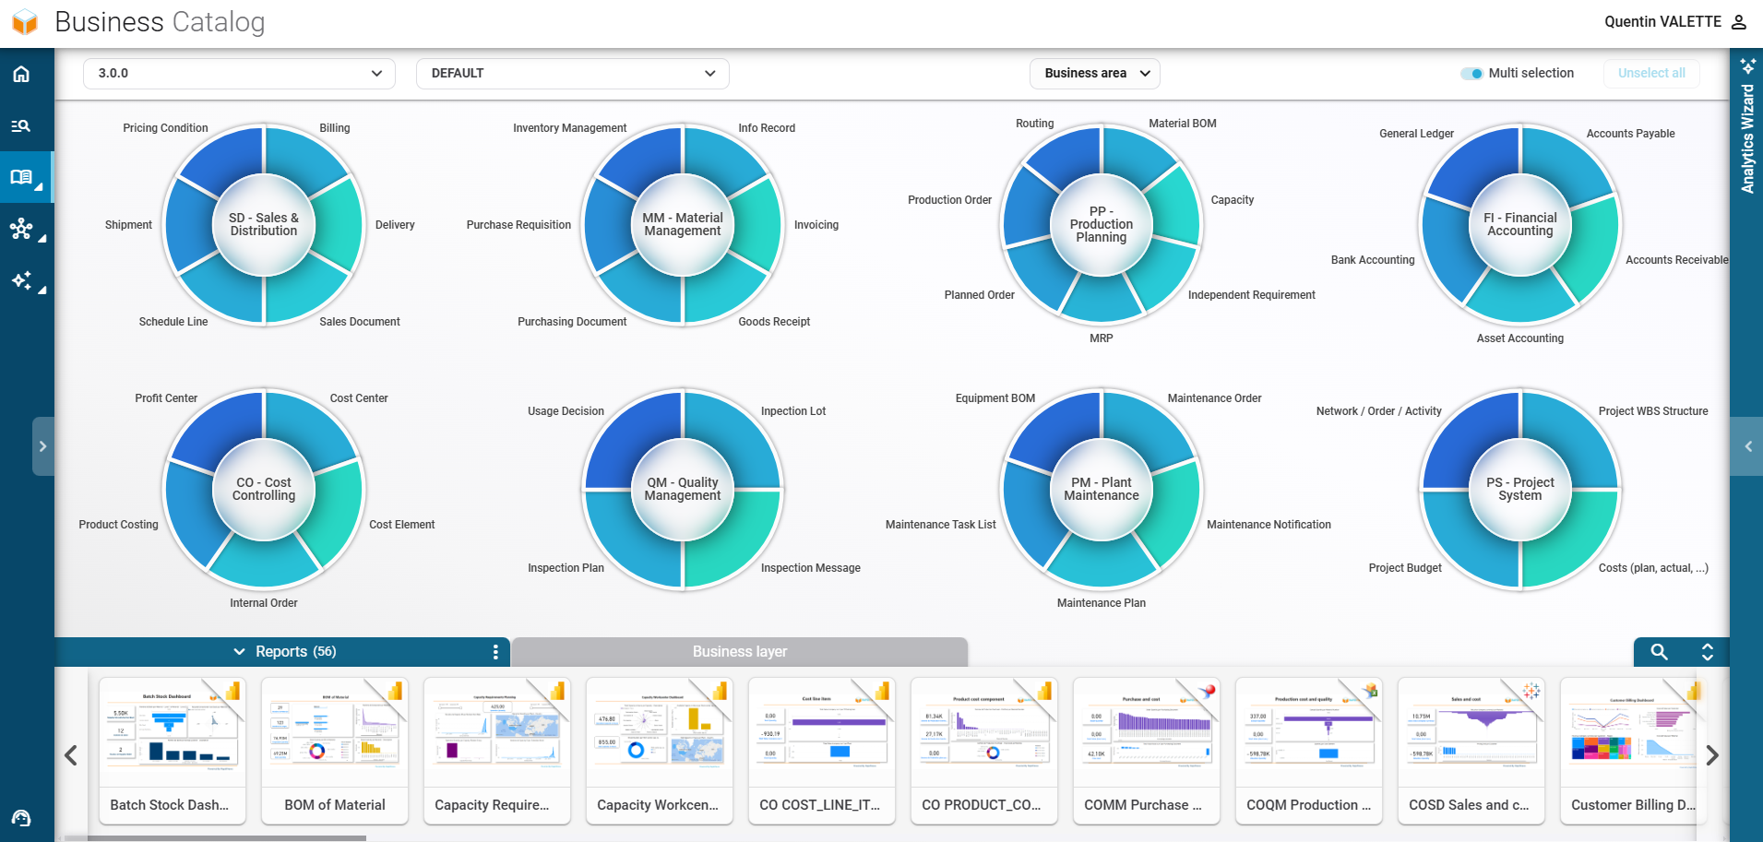Click the Project WBS Structure label

pos(1653,411)
